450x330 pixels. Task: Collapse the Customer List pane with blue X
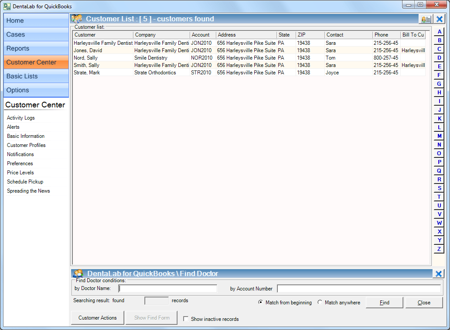point(438,19)
